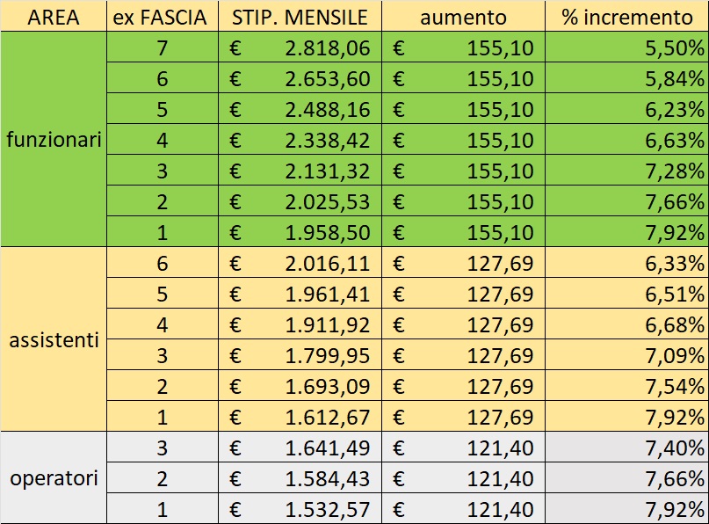Select the cell with 2.016,11
709x524 pixels.
pyautogui.click(x=300, y=263)
